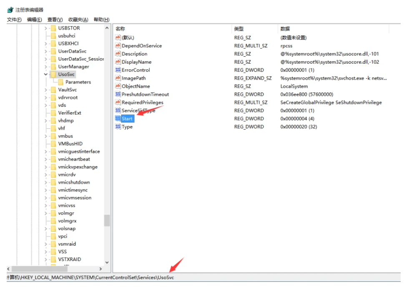Open the 收藏夹(A) menu

(x=78, y=20)
